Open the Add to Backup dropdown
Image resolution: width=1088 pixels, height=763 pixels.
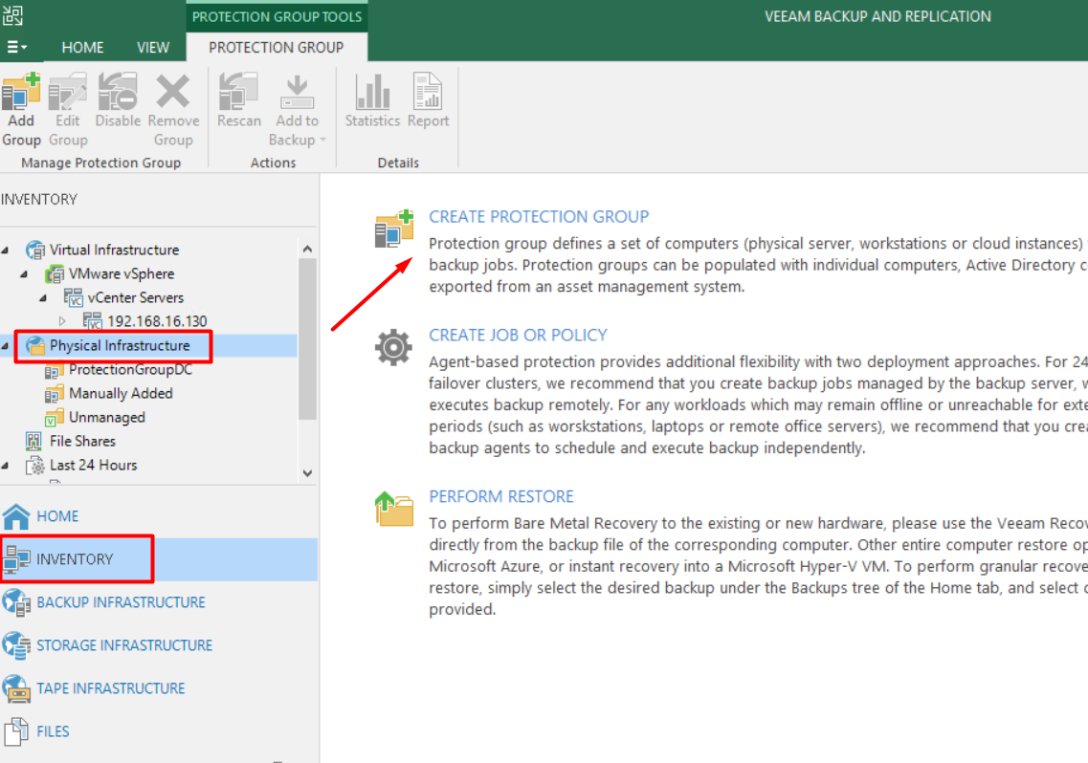point(297,110)
